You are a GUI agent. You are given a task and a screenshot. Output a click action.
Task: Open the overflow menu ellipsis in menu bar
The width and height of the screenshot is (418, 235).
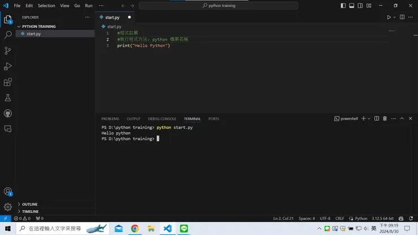pyautogui.click(x=101, y=6)
